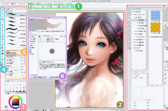This screenshot has width=168, height=111.
Task: Select the rectangle Selection tool
Action: (x=2, y=22)
